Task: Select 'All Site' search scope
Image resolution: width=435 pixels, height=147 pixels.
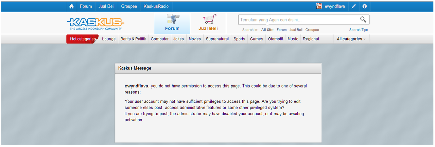Action: pos(267,30)
